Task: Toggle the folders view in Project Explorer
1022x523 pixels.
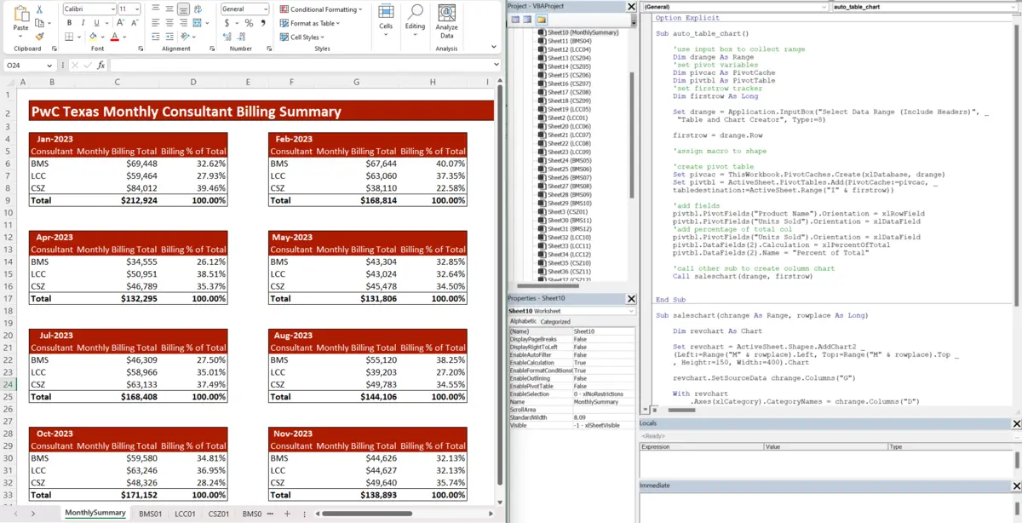Action: click(542, 18)
